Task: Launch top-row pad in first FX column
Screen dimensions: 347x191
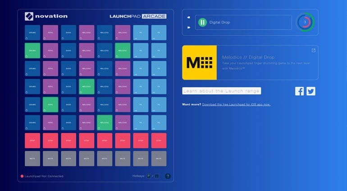Action: tap(141, 32)
